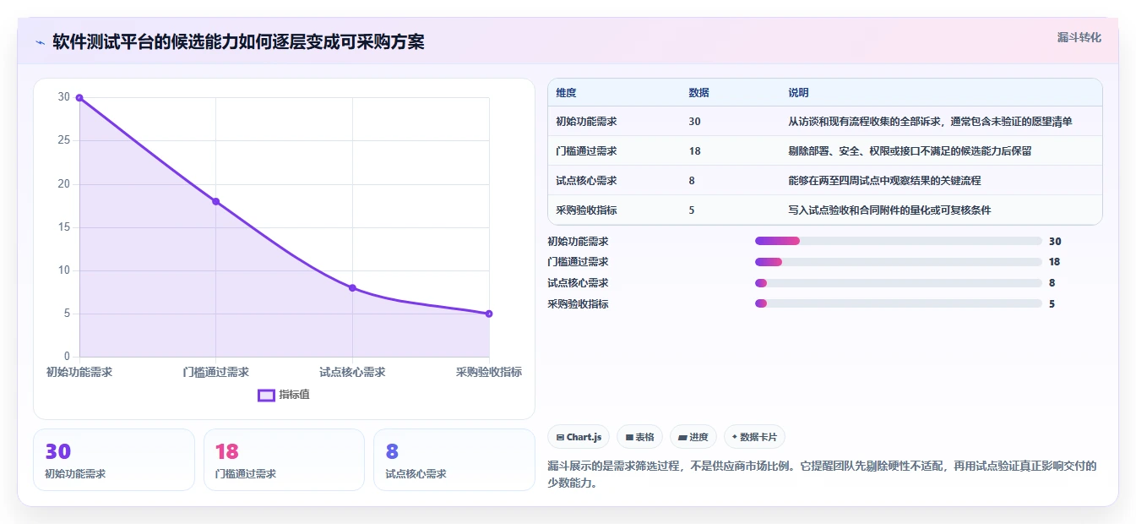Click the 试点核心需求 progress bar
1136x524 pixels.
(898, 283)
